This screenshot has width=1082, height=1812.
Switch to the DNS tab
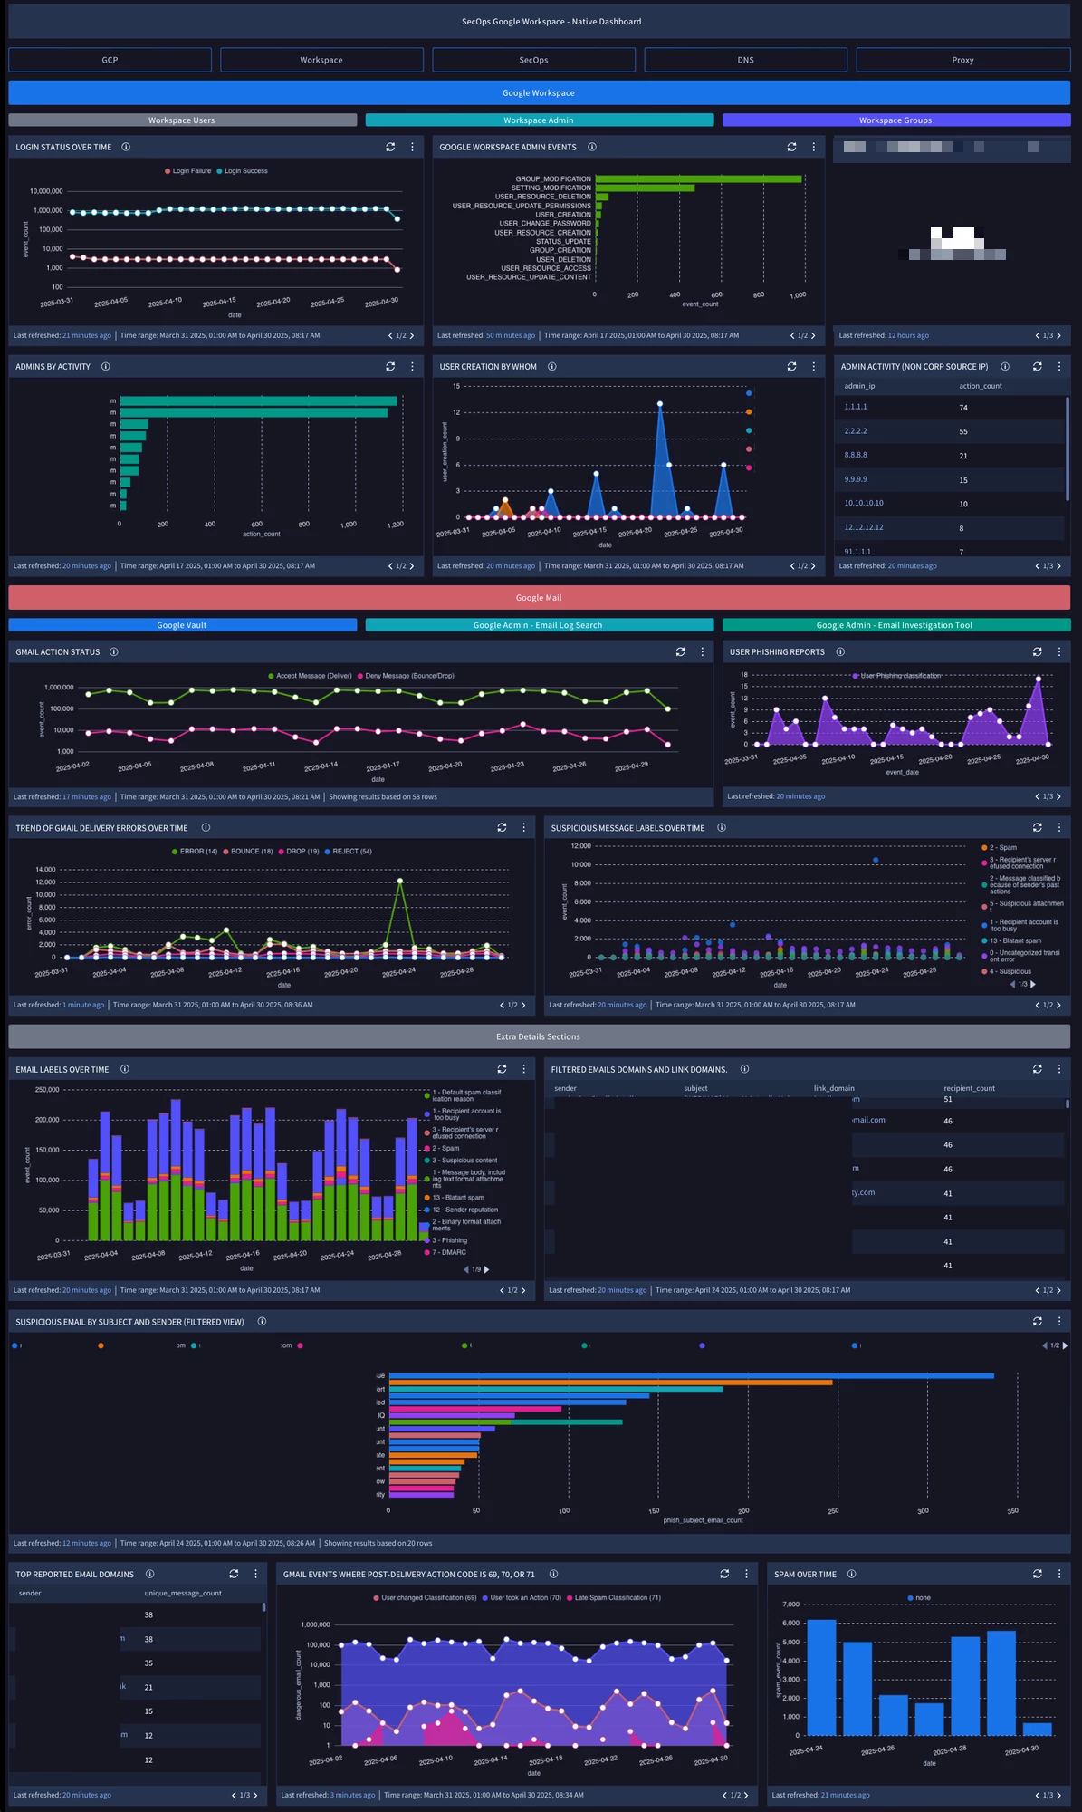[745, 60]
